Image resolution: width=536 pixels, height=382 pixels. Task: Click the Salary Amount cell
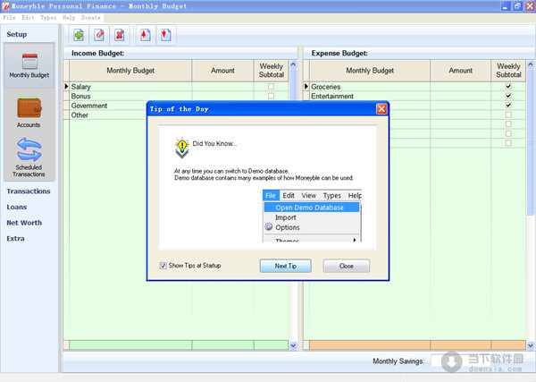coord(222,87)
